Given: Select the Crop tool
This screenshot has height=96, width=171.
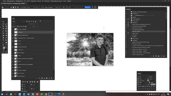Looking at the screenshot, I should pyautogui.click(x=3, y=26).
